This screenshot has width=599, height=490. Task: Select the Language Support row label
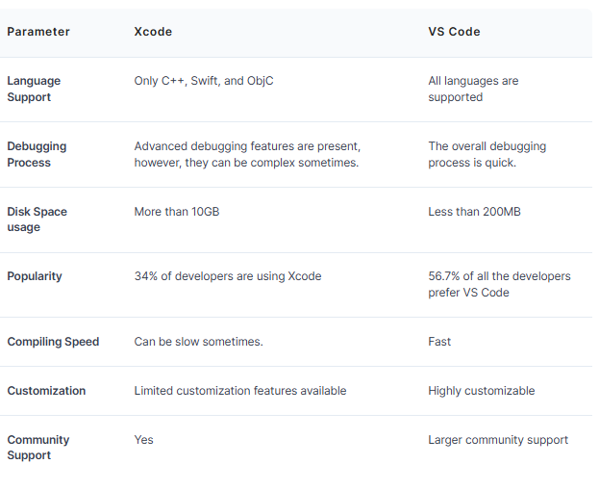click(34, 89)
